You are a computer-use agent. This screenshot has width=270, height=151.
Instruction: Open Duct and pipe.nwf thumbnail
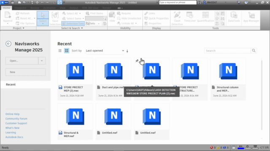click(x=113, y=71)
